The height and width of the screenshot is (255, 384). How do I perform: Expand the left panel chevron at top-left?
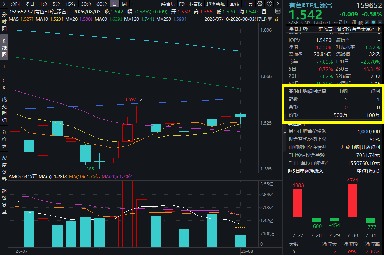(4, 4)
